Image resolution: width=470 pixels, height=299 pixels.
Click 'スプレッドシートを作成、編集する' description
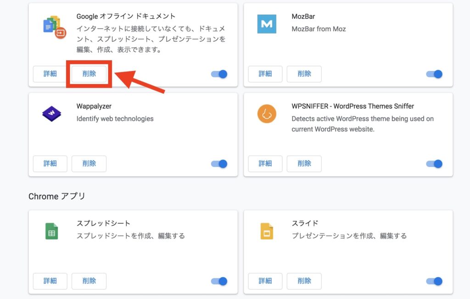(x=131, y=236)
